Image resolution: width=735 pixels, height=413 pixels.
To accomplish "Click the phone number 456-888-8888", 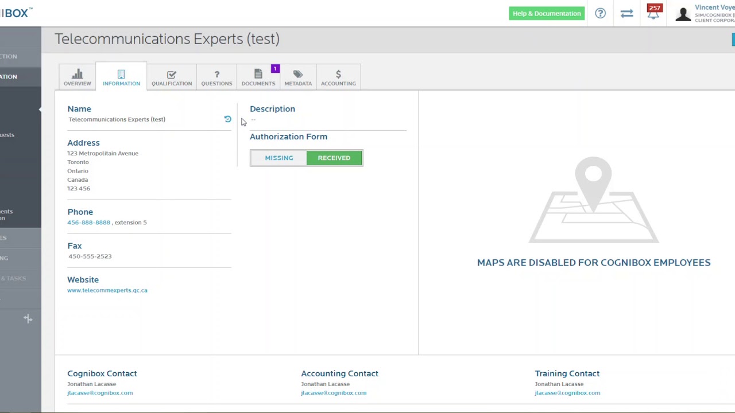I will tap(88, 223).
